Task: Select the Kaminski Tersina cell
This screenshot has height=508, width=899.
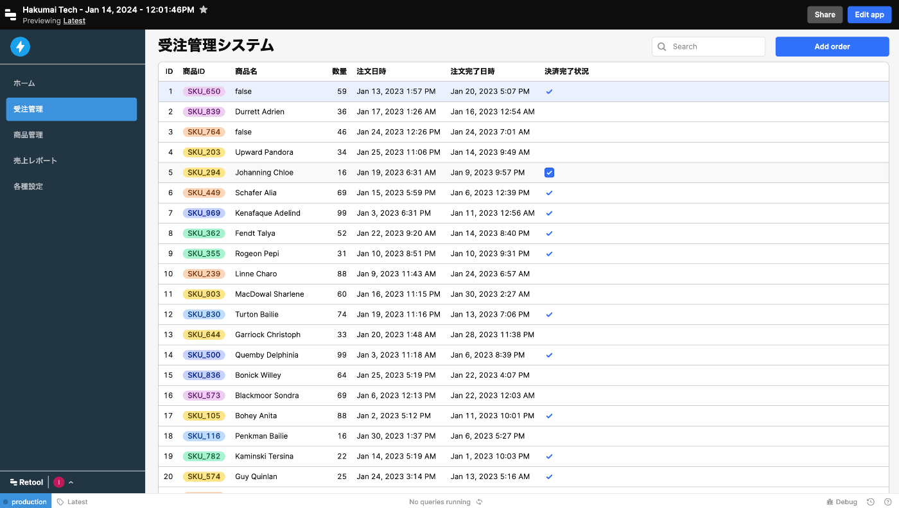Action: tap(264, 456)
